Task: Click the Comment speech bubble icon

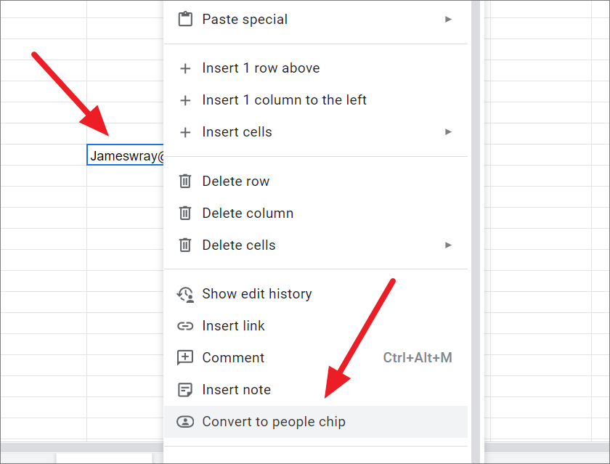Action: pyautogui.click(x=185, y=357)
